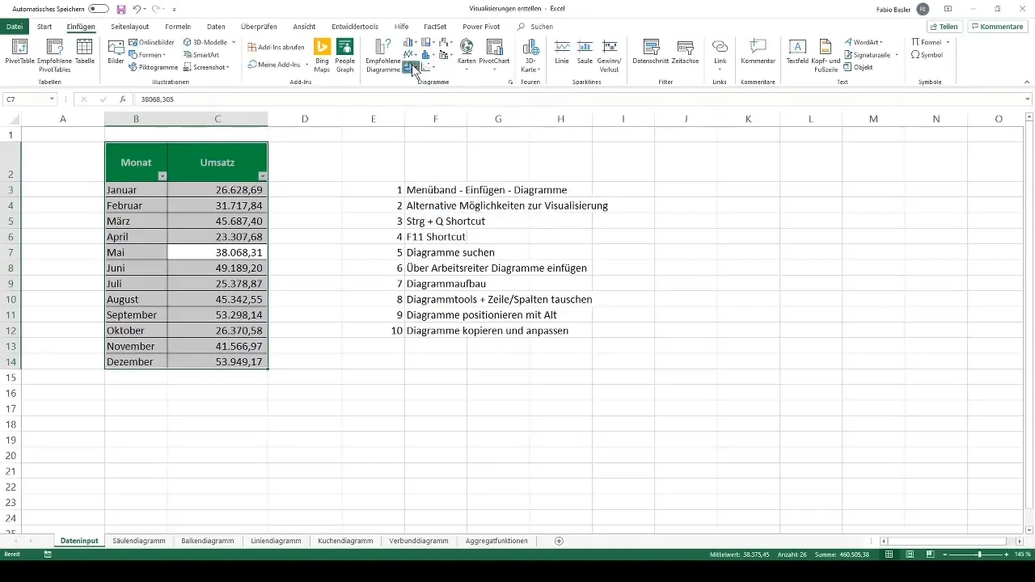Screen dimensions: 1035x582
Task: Insert a Datenschnitt filter
Action: point(649,52)
